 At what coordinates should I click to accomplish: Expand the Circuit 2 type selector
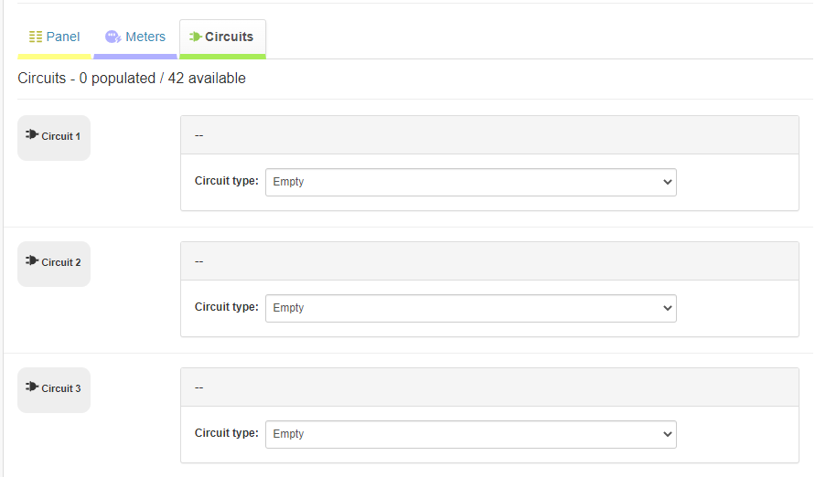470,308
